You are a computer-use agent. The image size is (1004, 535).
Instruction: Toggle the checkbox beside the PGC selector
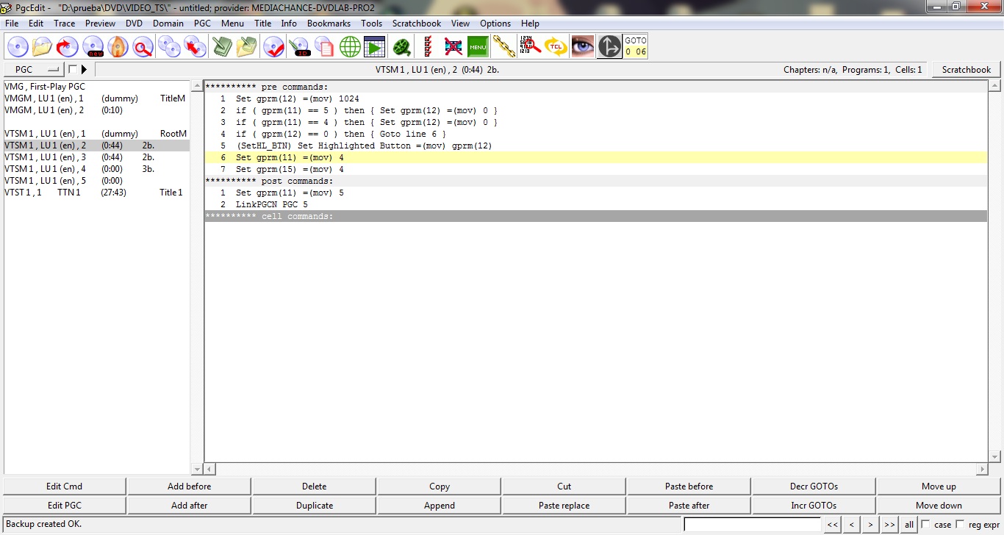[x=72, y=70]
